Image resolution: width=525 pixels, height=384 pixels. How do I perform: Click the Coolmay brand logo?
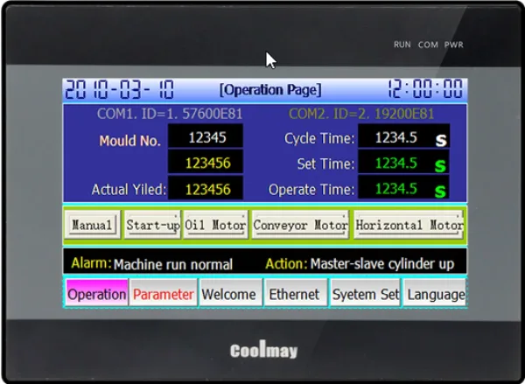pos(264,350)
